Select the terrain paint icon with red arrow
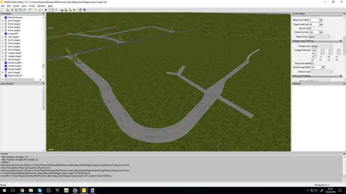 [66, 10]
